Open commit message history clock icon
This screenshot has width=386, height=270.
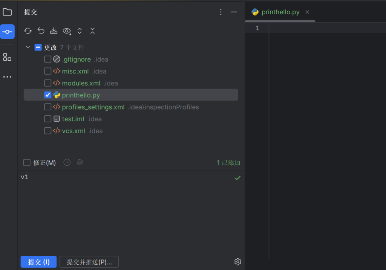click(x=67, y=162)
